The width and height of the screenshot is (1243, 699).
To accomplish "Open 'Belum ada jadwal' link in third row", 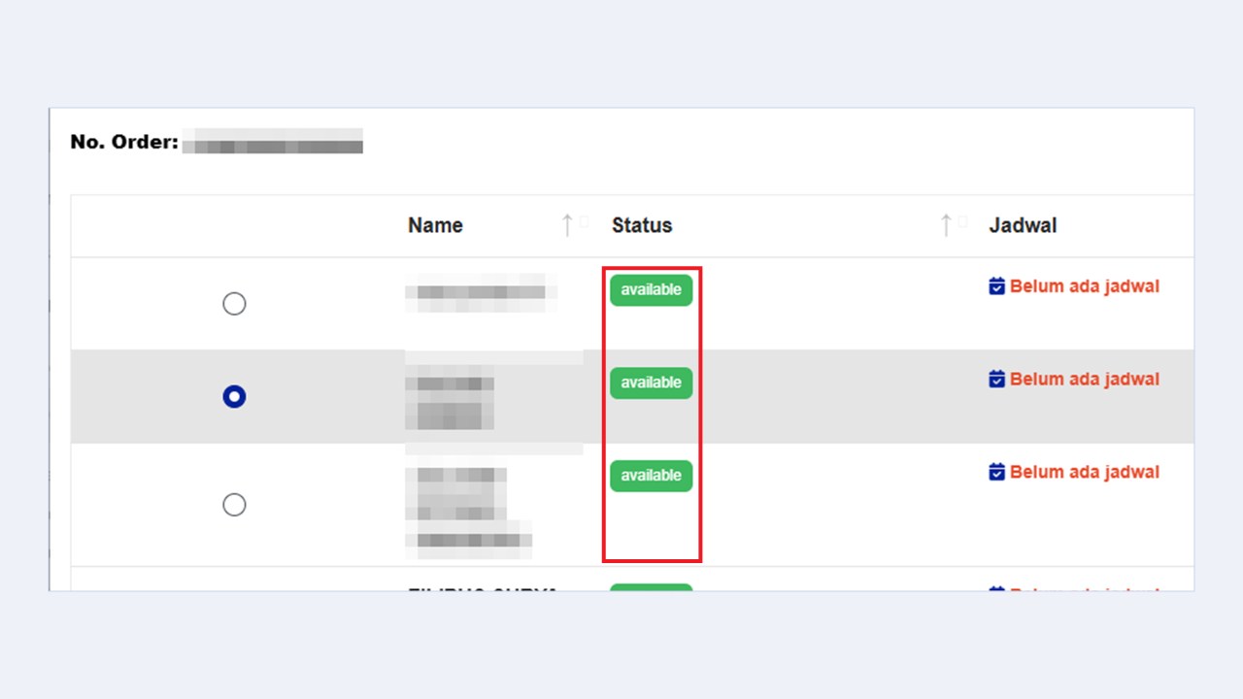I will pos(1085,472).
